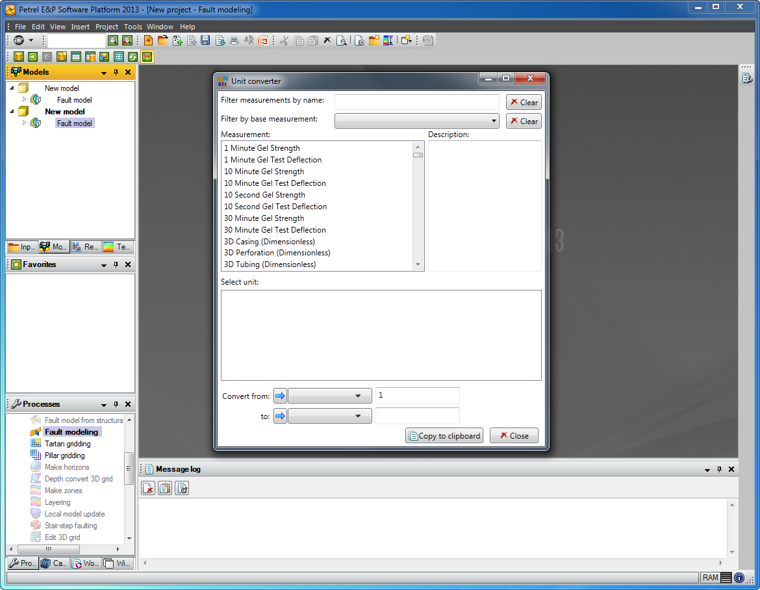
Task: Select '1 Minute Gel Test Deflection' measurement
Action: coord(273,160)
